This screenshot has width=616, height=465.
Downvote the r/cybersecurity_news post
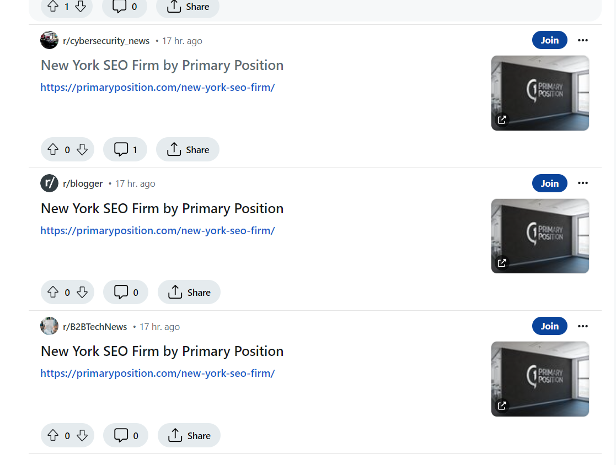click(82, 149)
